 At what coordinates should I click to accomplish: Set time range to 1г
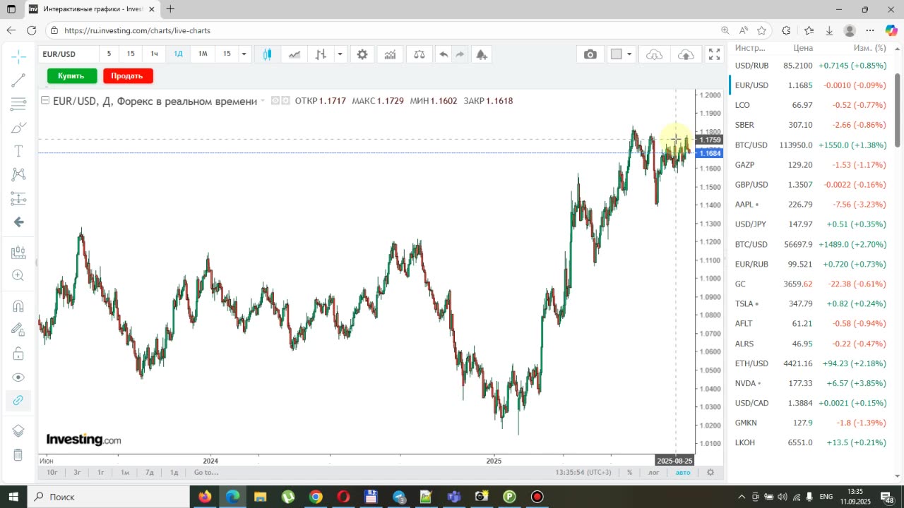click(x=101, y=473)
